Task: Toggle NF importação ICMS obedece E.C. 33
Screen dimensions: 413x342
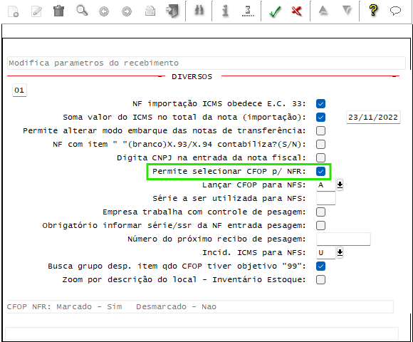Action: tap(320, 103)
